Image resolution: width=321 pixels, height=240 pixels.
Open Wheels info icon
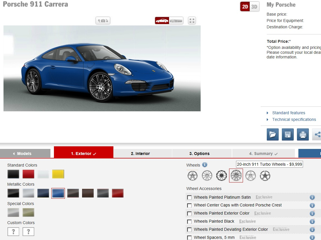204,165
